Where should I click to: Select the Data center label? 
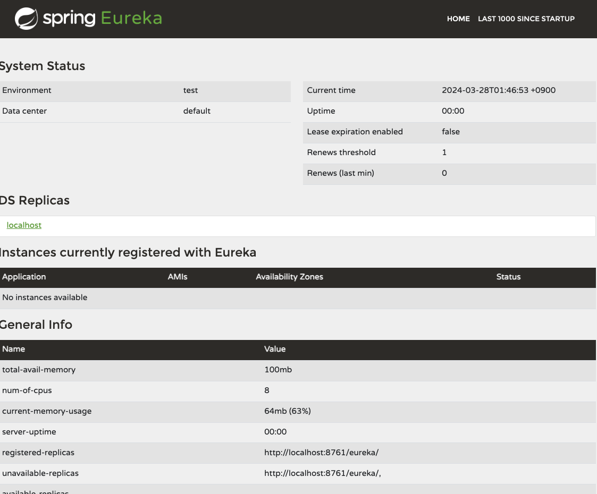click(x=24, y=111)
